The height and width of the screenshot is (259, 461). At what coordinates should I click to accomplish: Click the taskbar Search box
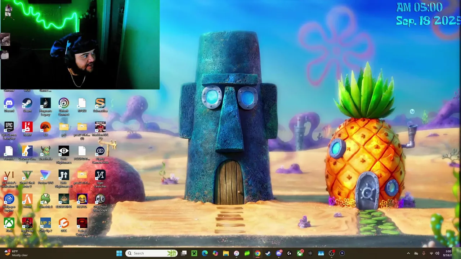[x=152, y=253]
